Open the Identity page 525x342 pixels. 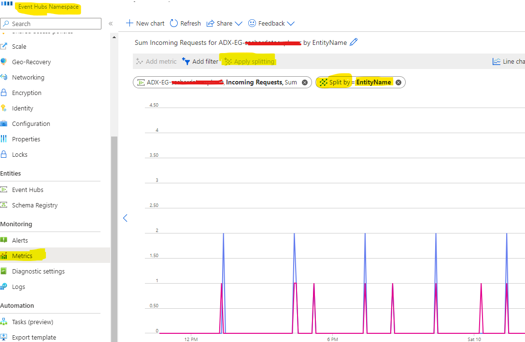22,109
